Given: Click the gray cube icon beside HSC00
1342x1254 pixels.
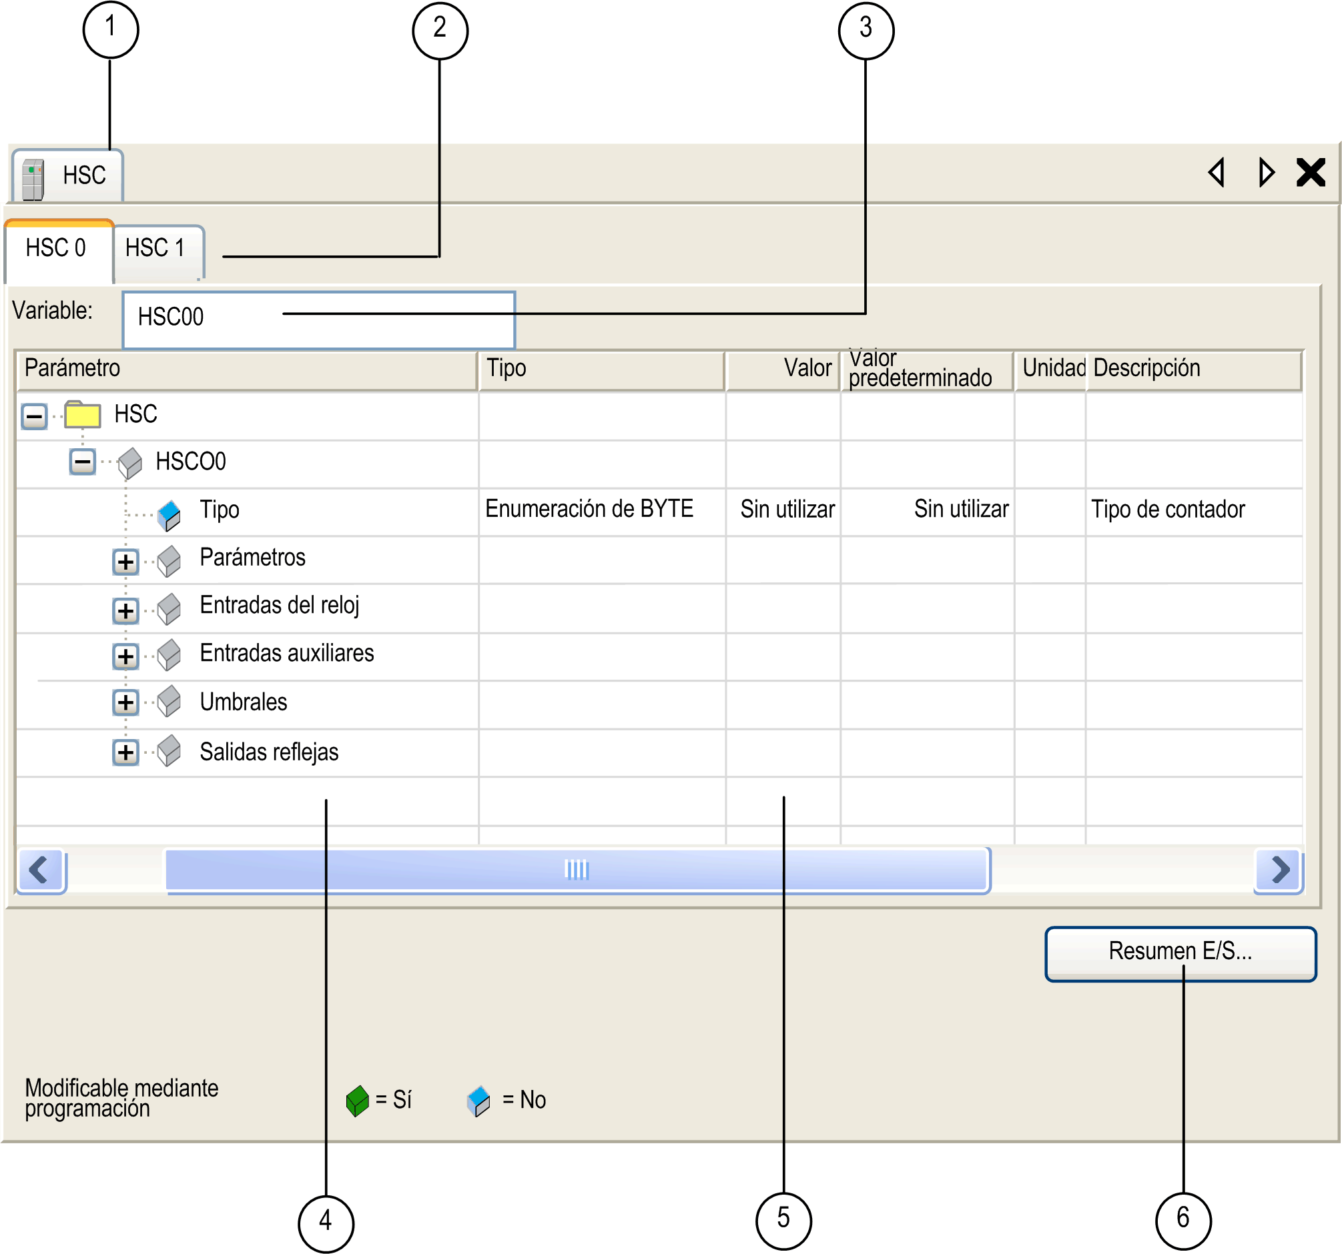Looking at the screenshot, I should coord(129,463).
